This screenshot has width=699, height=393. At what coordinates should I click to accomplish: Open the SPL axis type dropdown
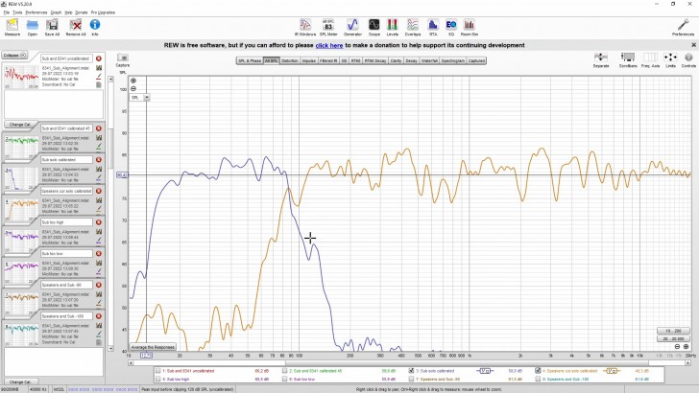pyautogui.click(x=147, y=98)
